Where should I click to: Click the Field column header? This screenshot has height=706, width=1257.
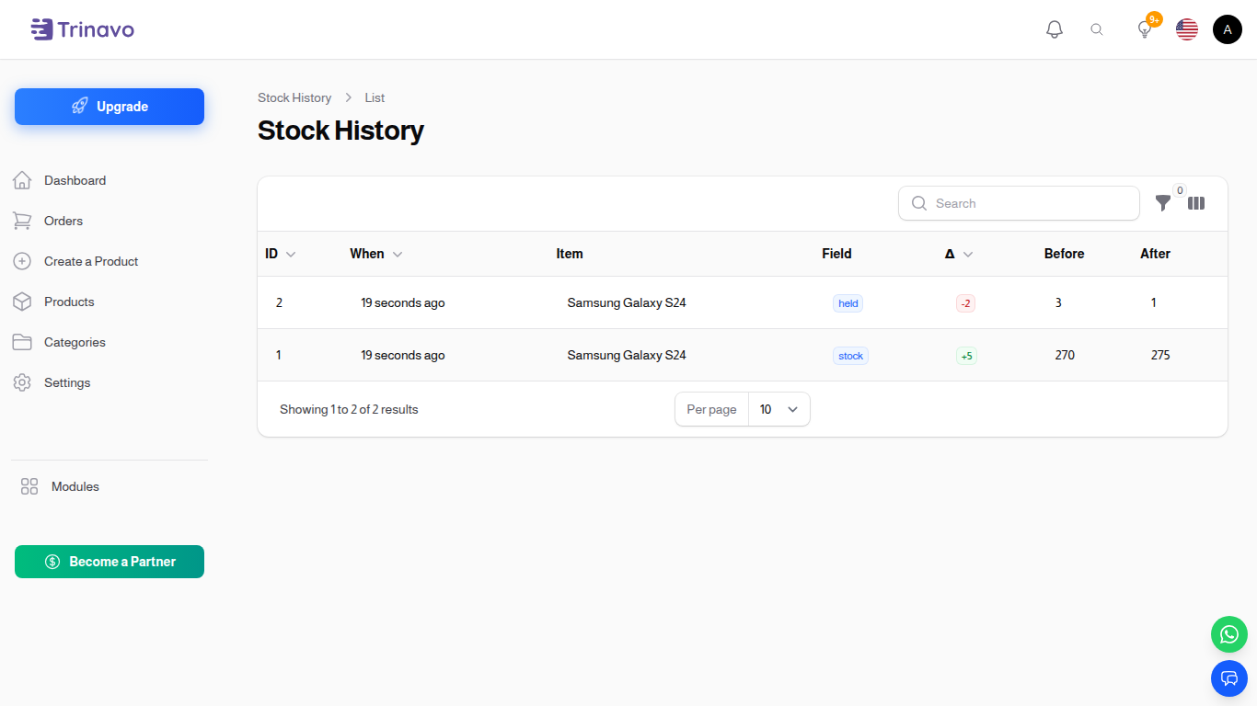836,254
